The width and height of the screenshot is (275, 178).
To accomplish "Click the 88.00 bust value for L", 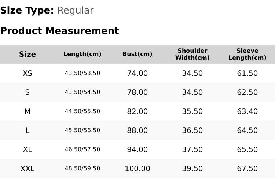I will coord(137,130).
